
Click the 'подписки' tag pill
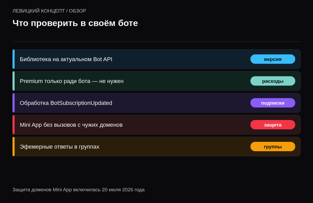tap(273, 103)
